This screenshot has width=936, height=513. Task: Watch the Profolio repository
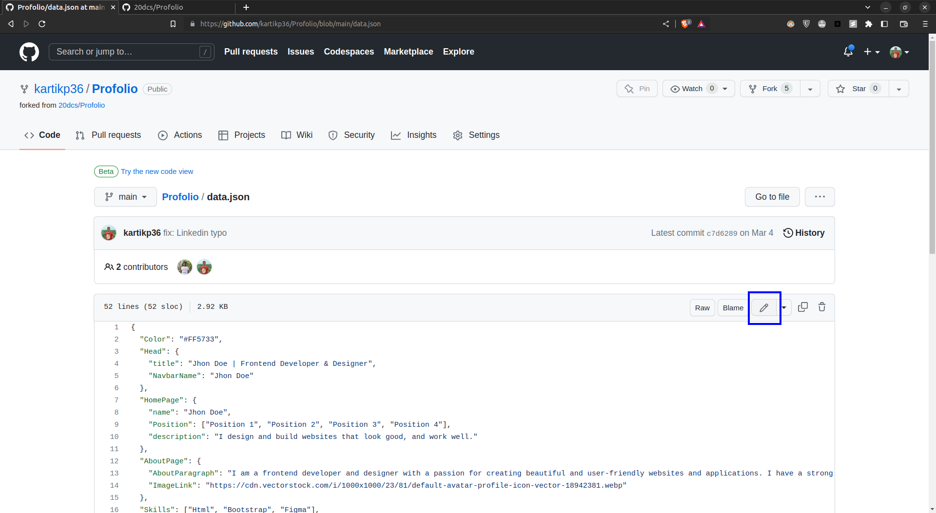pos(693,88)
